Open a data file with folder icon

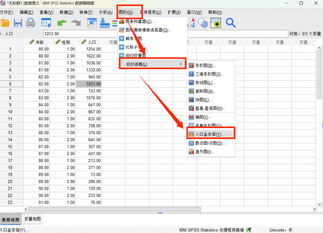click(x=5, y=23)
